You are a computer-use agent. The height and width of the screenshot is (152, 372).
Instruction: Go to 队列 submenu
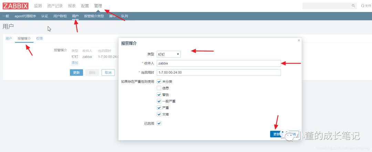click(125, 16)
